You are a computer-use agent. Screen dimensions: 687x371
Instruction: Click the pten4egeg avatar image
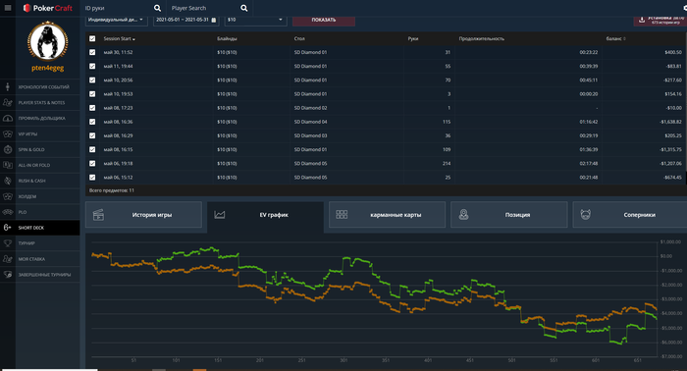pyautogui.click(x=47, y=41)
